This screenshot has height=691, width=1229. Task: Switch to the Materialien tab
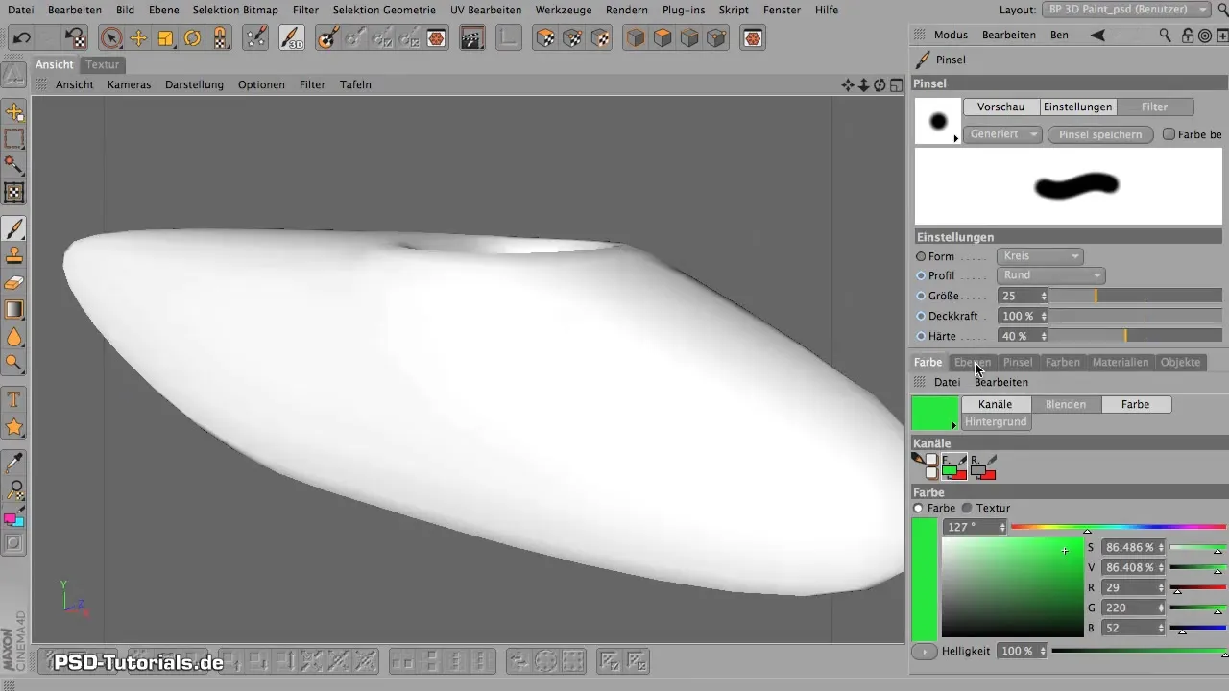click(x=1120, y=362)
